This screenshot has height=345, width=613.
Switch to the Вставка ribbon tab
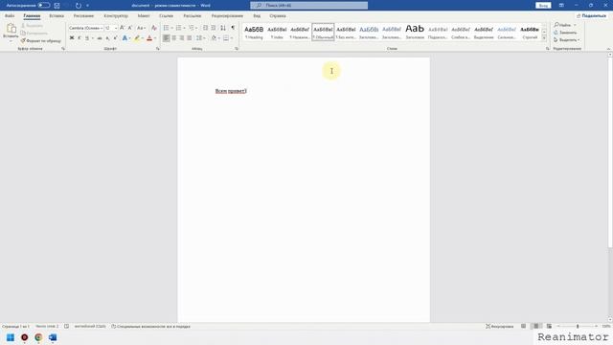(57, 16)
